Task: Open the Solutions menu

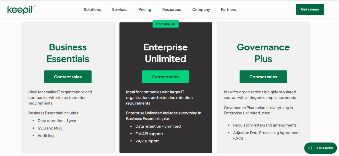Action: [92, 10]
